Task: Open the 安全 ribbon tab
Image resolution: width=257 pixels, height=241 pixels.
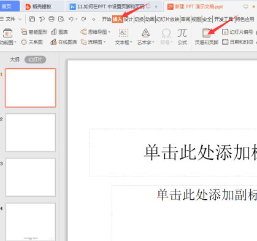Action: [x=207, y=19]
